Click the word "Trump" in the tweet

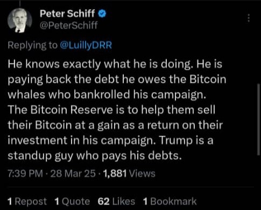coord(175,141)
